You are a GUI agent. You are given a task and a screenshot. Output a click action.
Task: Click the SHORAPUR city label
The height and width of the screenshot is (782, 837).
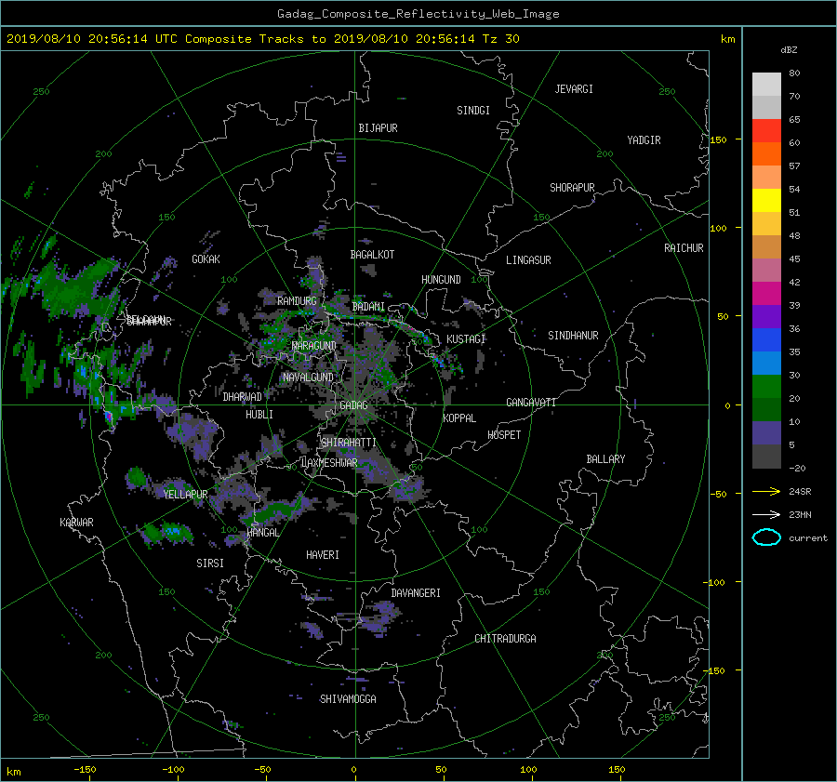click(x=572, y=188)
